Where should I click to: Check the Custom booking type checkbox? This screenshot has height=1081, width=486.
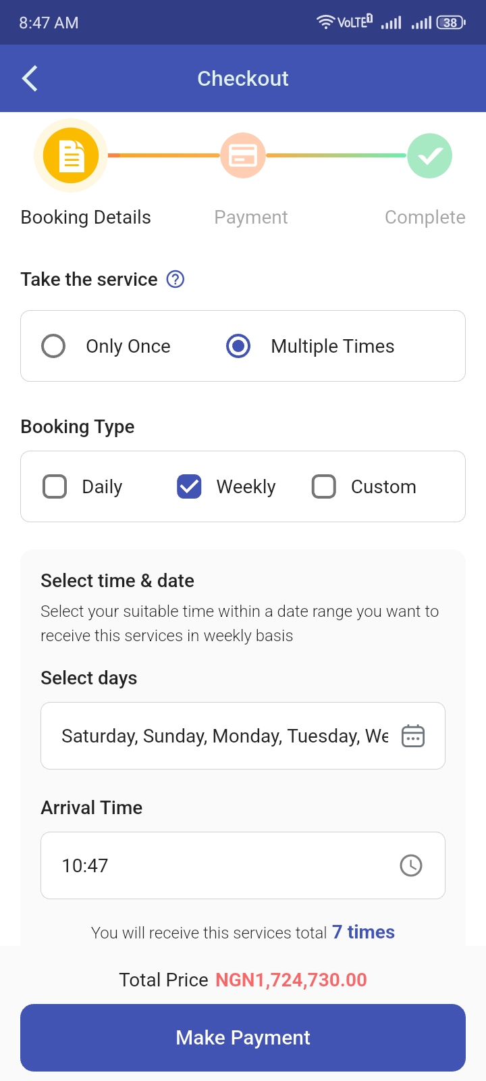click(324, 486)
